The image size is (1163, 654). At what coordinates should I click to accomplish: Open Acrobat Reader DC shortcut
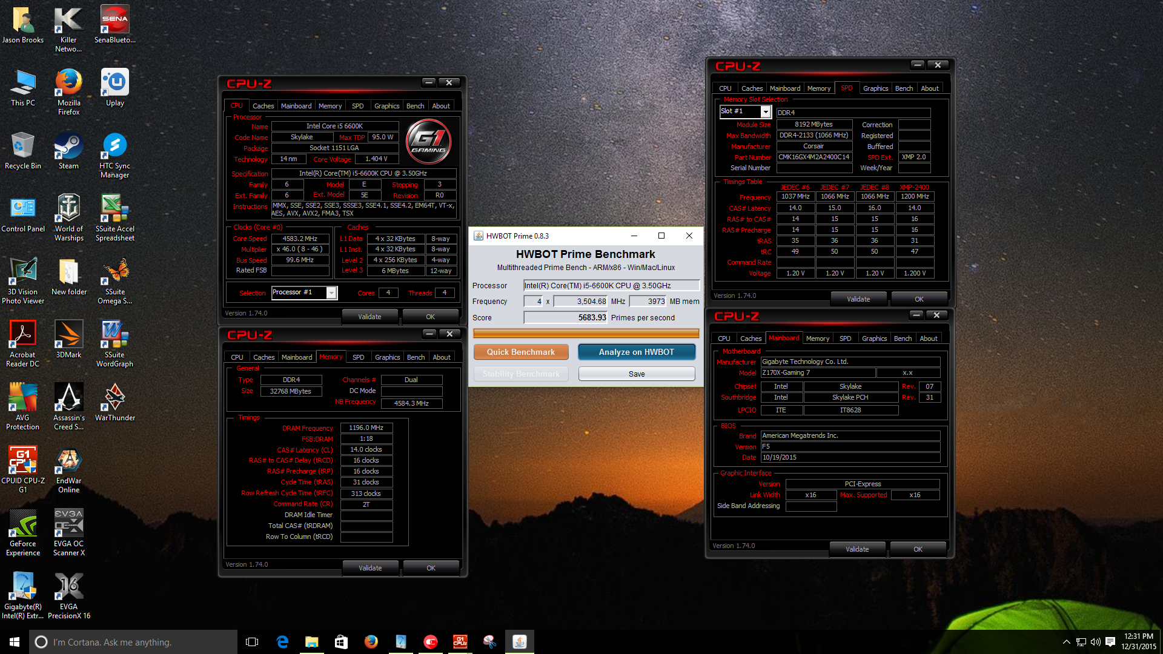click(x=22, y=343)
